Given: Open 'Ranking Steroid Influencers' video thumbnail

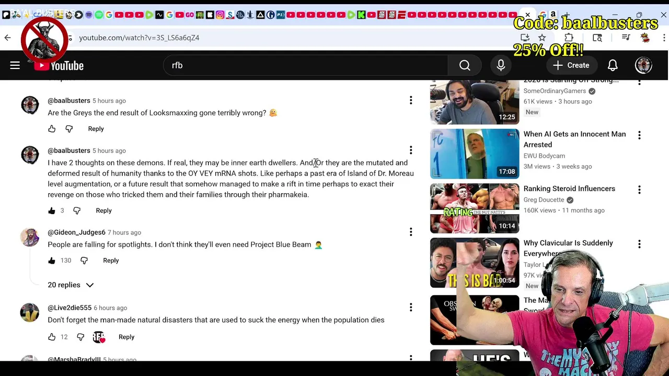Looking at the screenshot, I should pos(475,208).
